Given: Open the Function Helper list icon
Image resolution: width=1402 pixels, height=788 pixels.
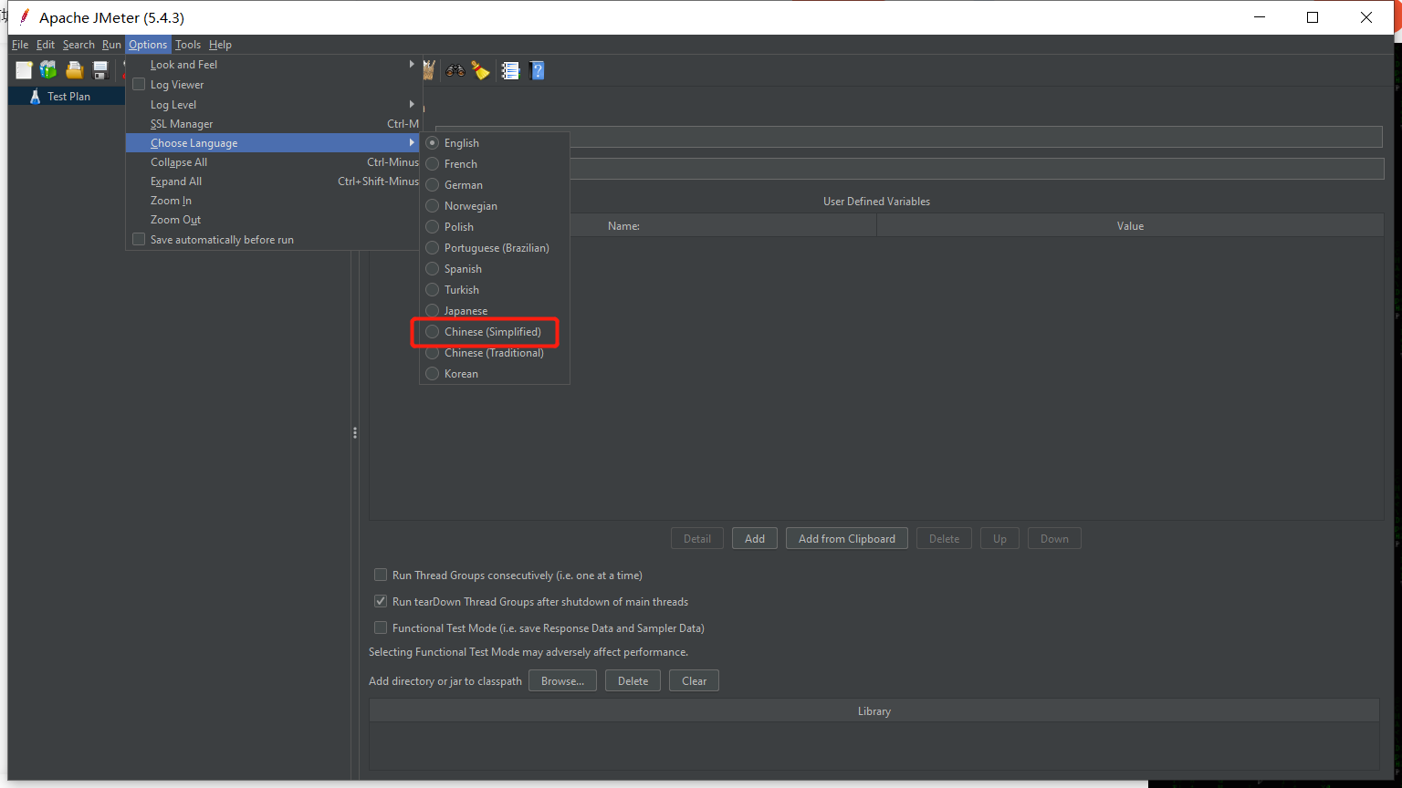Looking at the screenshot, I should [x=510, y=70].
